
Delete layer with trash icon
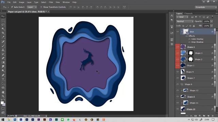click(213, 116)
